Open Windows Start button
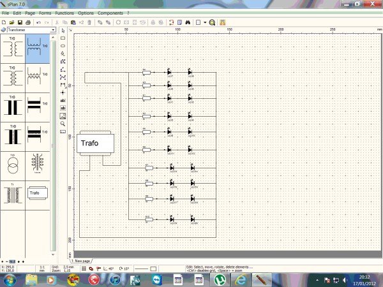The height and width of the screenshot is (287, 383). click(8, 279)
